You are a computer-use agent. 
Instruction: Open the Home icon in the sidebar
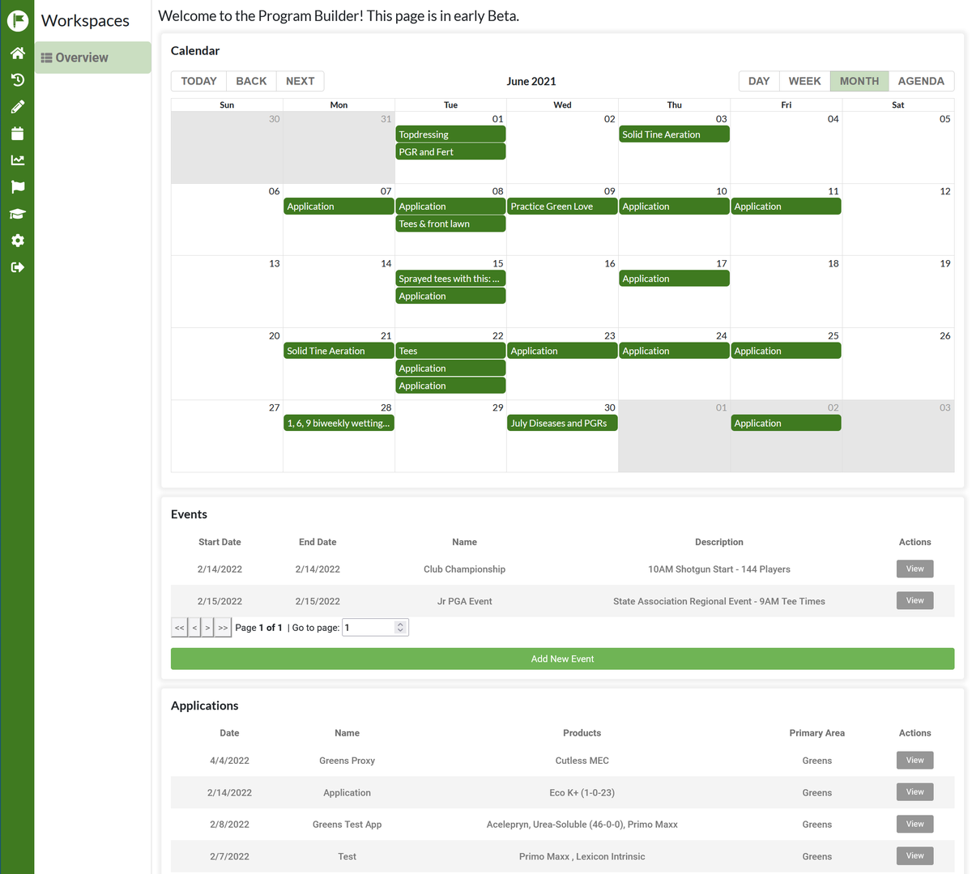pyautogui.click(x=18, y=53)
